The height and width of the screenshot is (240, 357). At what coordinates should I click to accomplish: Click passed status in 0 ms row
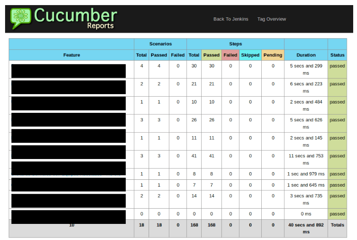337,214
